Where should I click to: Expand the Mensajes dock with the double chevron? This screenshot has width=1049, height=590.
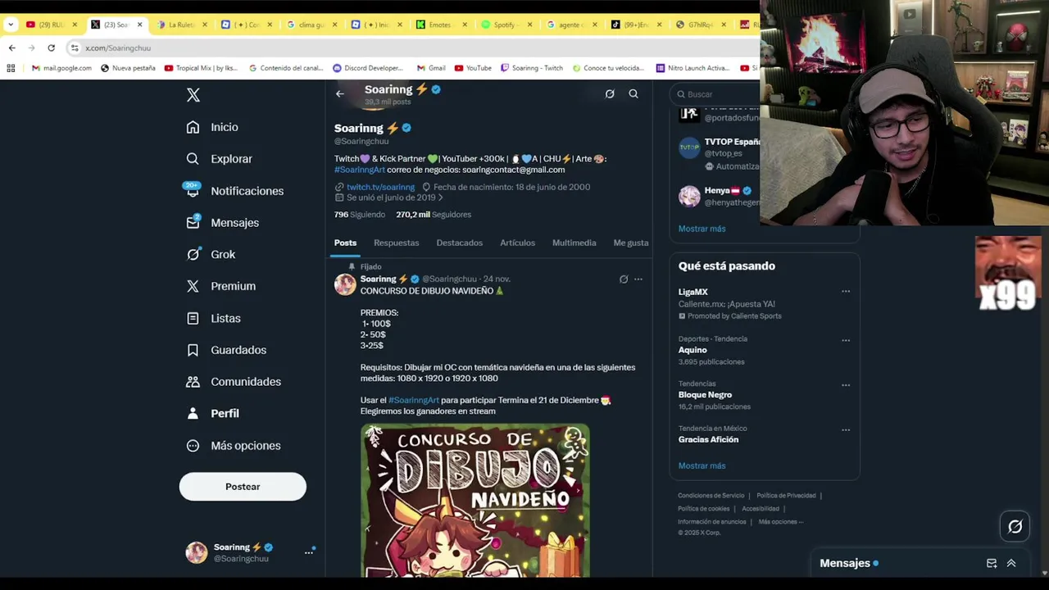pyautogui.click(x=1011, y=563)
